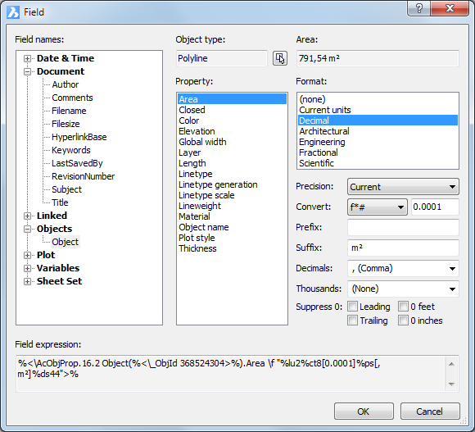This screenshot has height=432, width=475.
Task: Click the OK button
Action: [364, 412]
